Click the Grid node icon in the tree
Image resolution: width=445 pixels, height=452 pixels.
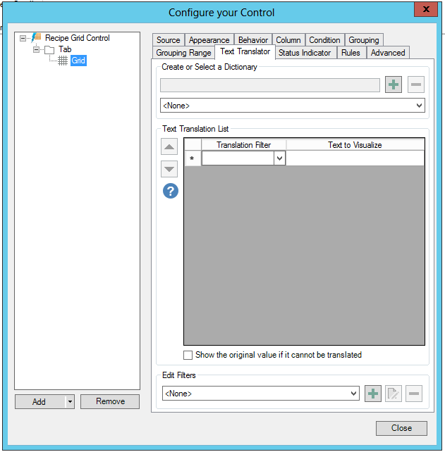(63, 61)
